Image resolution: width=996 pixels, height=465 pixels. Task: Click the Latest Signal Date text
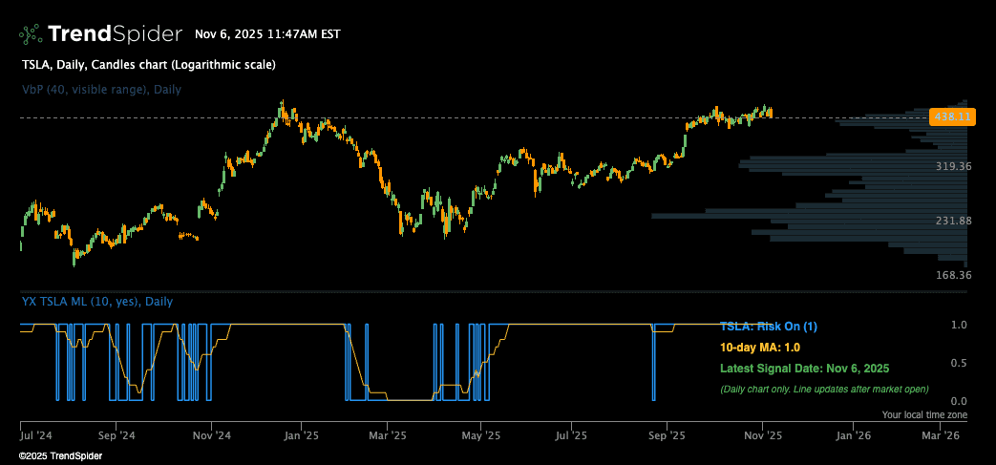coord(804,369)
